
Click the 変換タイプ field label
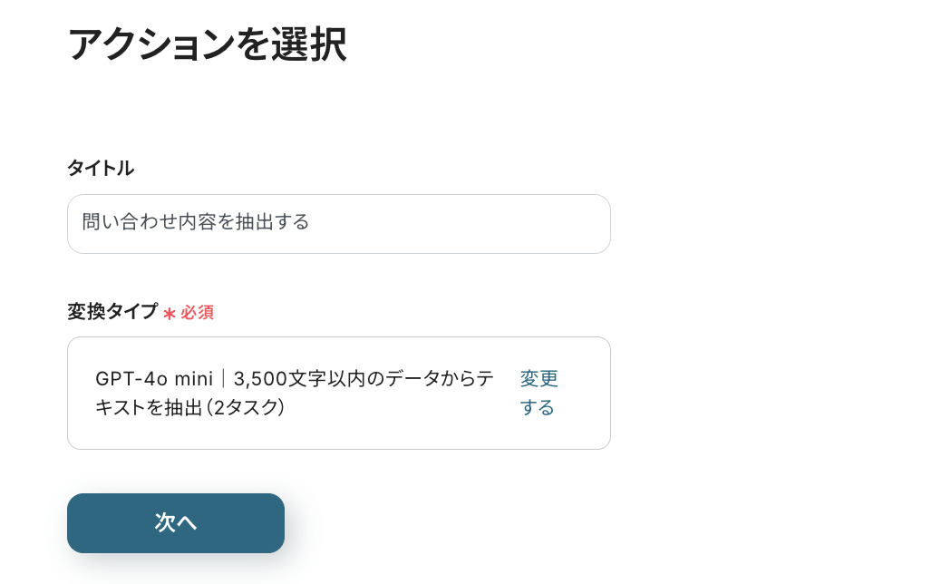[x=112, y=311]
